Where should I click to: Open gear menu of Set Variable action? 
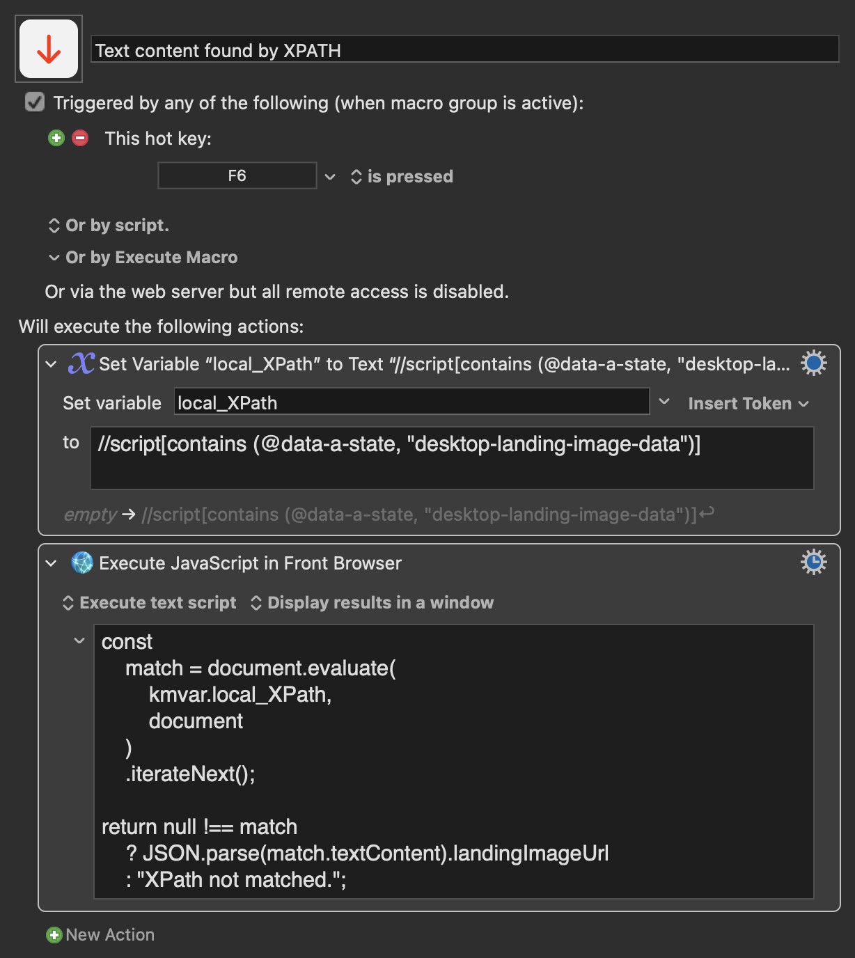tap(813, 363)
